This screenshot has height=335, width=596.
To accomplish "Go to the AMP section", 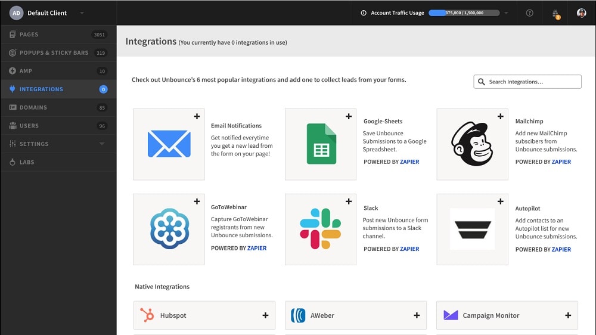I will tap(58, 71).
